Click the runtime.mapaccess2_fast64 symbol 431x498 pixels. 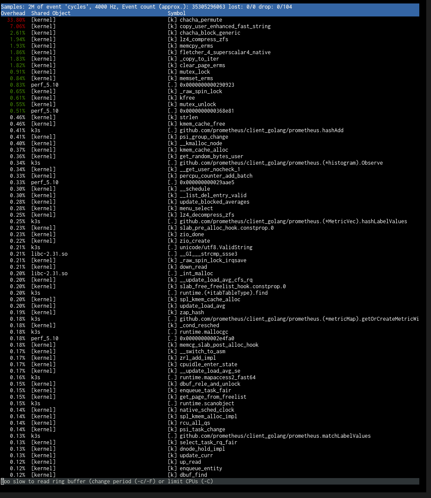pyautogui.click(x=217, y=378)
